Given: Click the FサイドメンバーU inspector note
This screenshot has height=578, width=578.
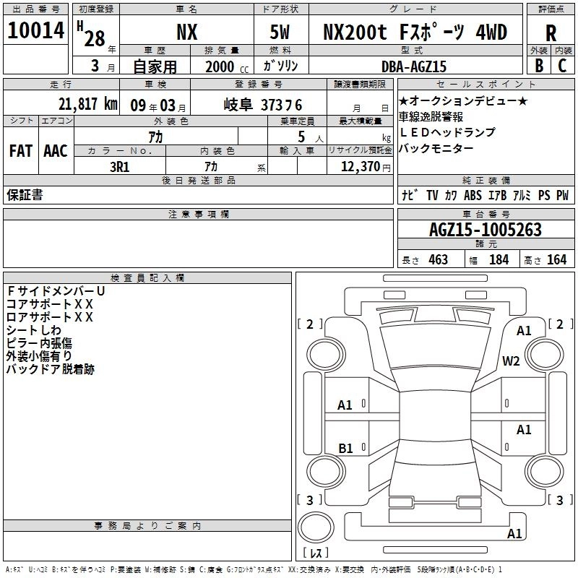Looking at the screenshot, I should pos(56,290).
